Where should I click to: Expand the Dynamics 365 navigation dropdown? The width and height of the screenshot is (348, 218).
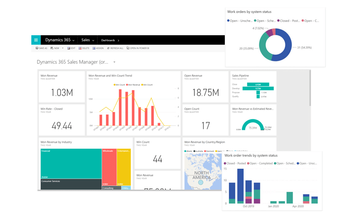[73, 40]
